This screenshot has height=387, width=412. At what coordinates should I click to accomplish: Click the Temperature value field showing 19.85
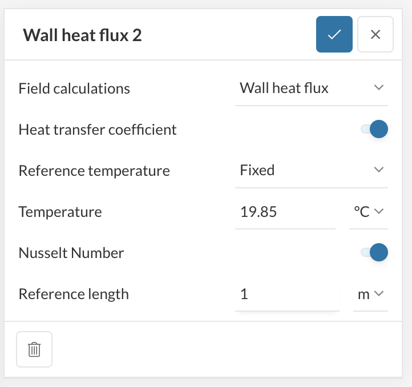(x=285, y=212)
